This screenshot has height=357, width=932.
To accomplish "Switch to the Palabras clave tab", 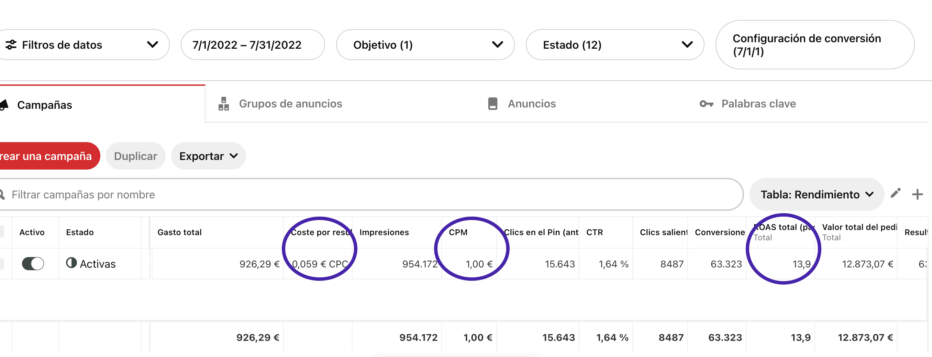I will [758, 104].
